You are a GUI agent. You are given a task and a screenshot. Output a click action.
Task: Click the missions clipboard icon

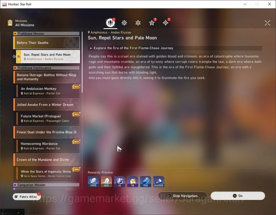10,23
